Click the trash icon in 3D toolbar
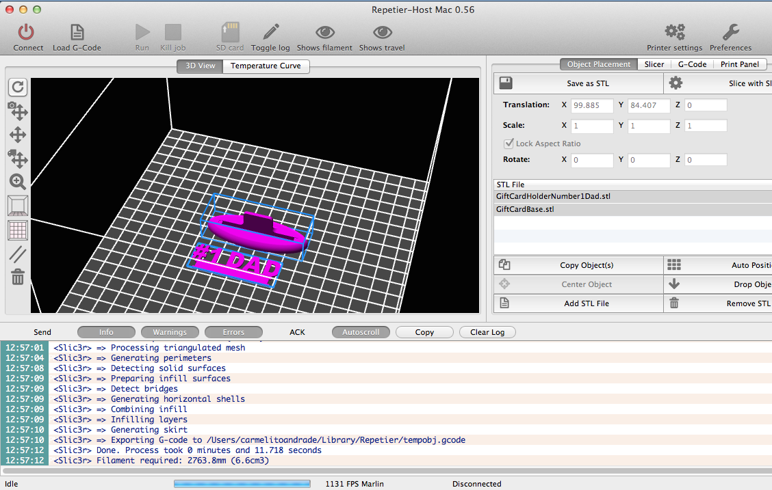 pos(18,277)
